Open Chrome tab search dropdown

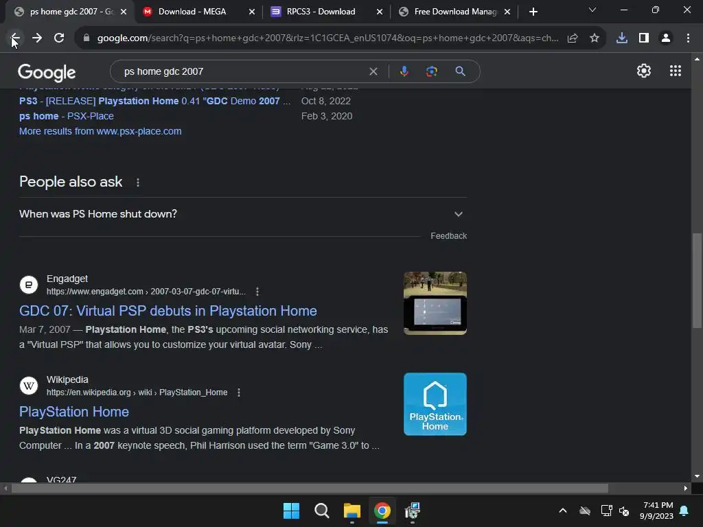592,10
